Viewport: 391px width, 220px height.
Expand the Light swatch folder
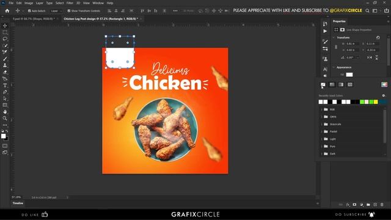[x=321, y=139]
